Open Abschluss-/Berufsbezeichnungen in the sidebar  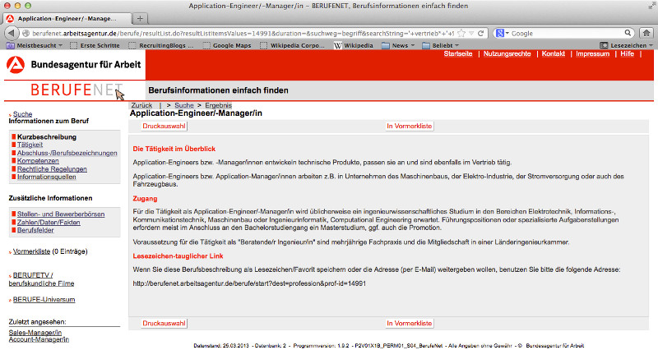click(67, 153)
